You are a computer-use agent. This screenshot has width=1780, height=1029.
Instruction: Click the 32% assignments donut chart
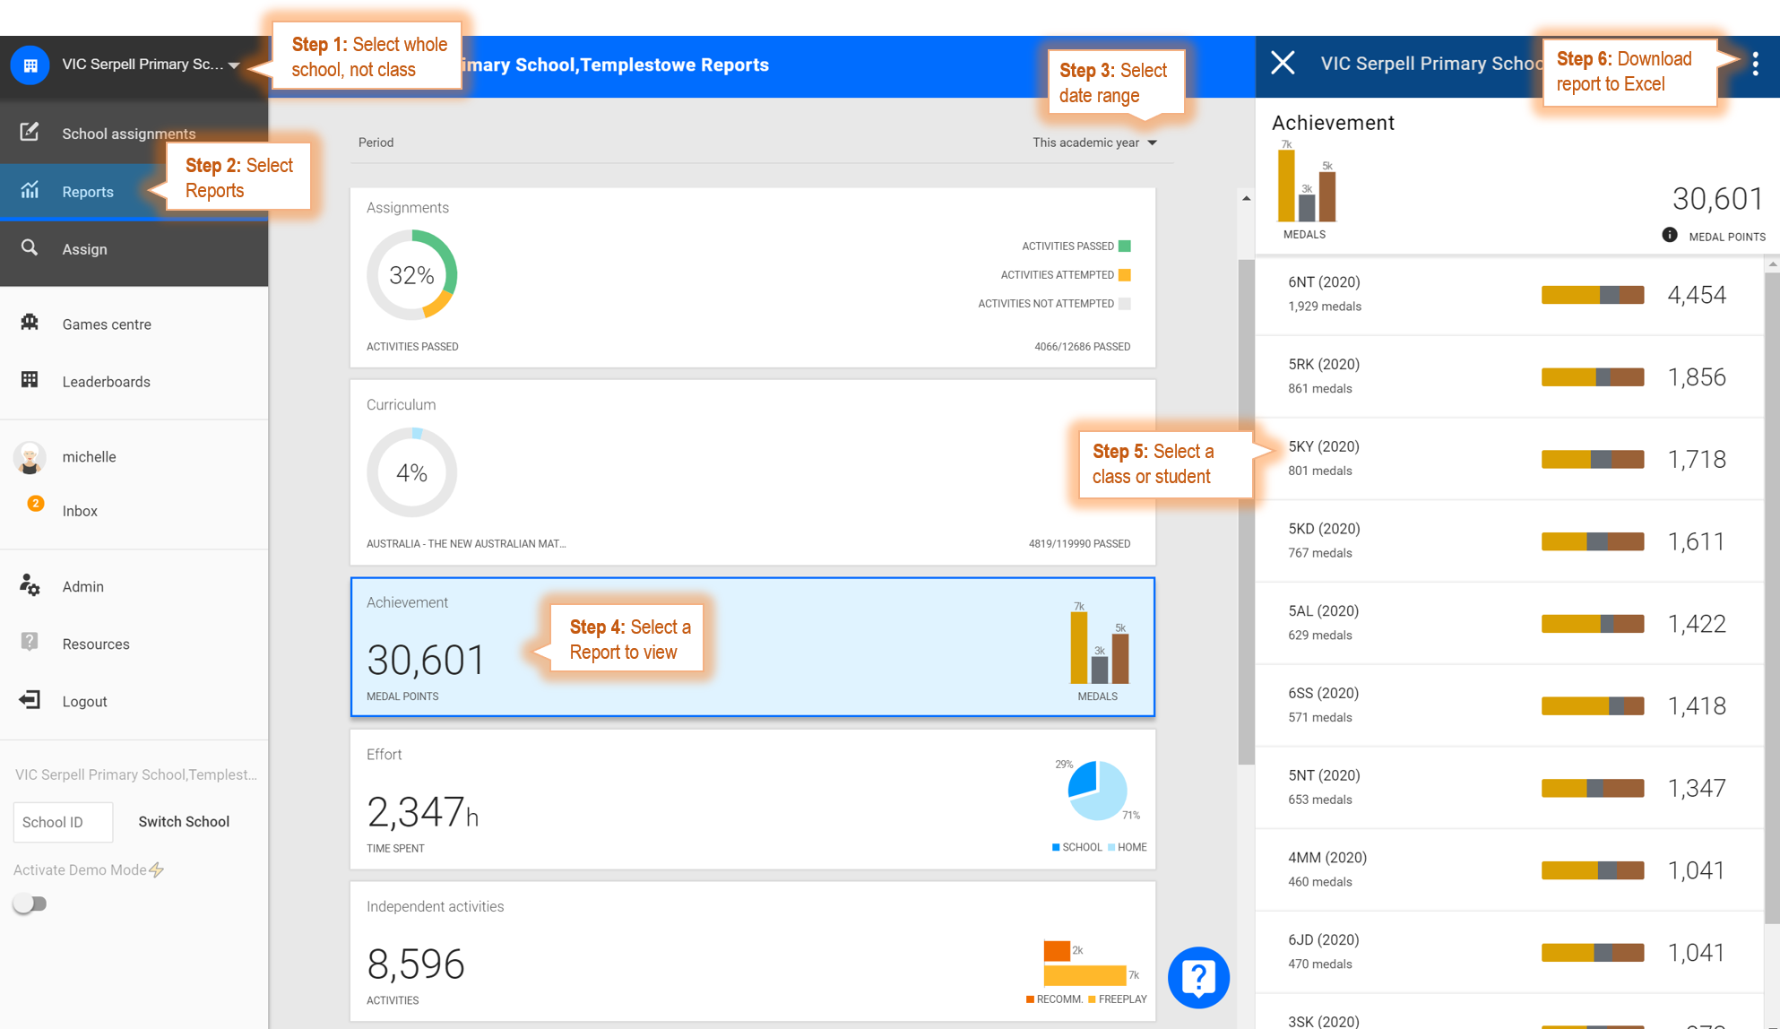(411, 275)
